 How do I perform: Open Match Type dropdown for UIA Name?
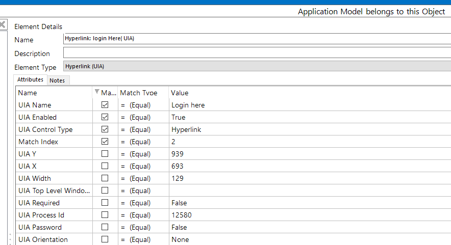coord(142,105)
